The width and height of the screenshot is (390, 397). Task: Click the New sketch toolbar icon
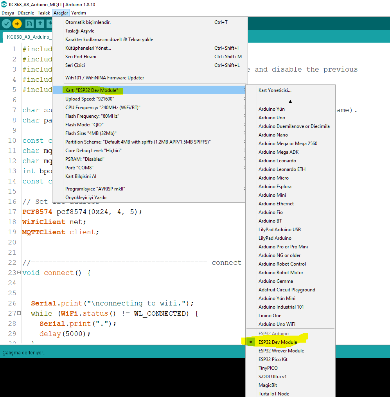(x=29, y=24)
